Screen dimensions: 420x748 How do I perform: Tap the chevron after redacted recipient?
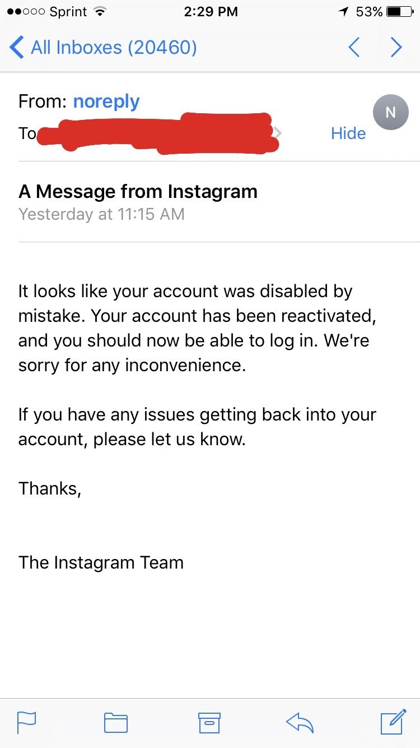tap(278, 133)
